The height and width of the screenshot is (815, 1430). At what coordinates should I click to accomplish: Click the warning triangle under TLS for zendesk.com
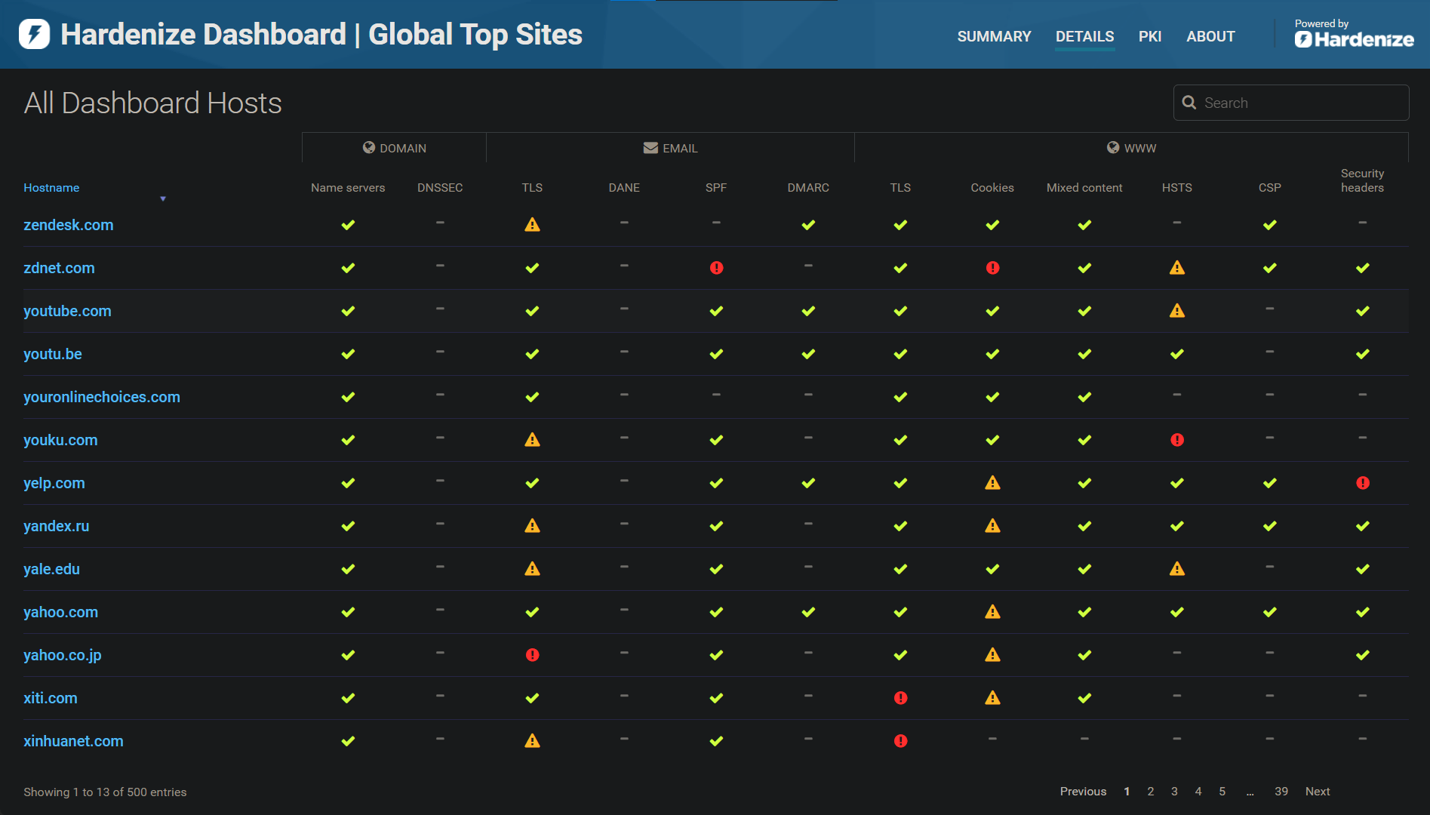point(532,224)
